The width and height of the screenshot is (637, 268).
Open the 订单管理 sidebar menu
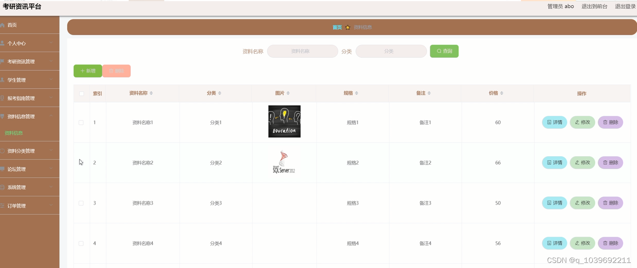point(30,206)
